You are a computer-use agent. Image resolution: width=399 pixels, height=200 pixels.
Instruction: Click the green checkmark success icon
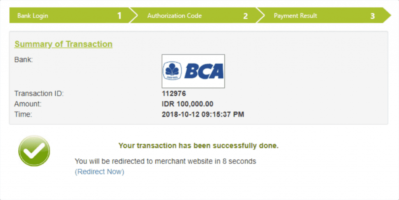[x=34, y=151]
